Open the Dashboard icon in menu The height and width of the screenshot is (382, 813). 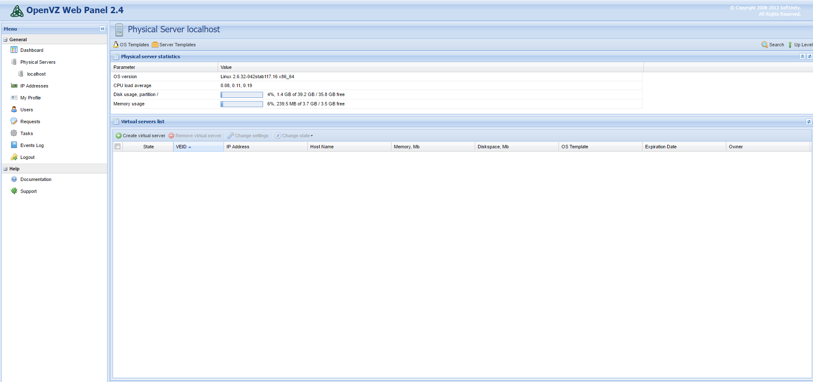(14, 50)
